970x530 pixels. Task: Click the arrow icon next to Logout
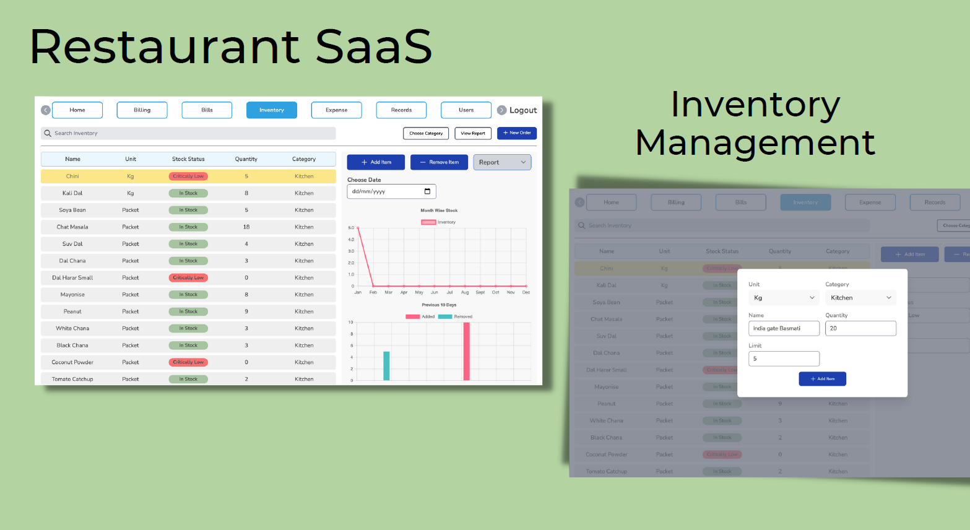pos(502,110)
